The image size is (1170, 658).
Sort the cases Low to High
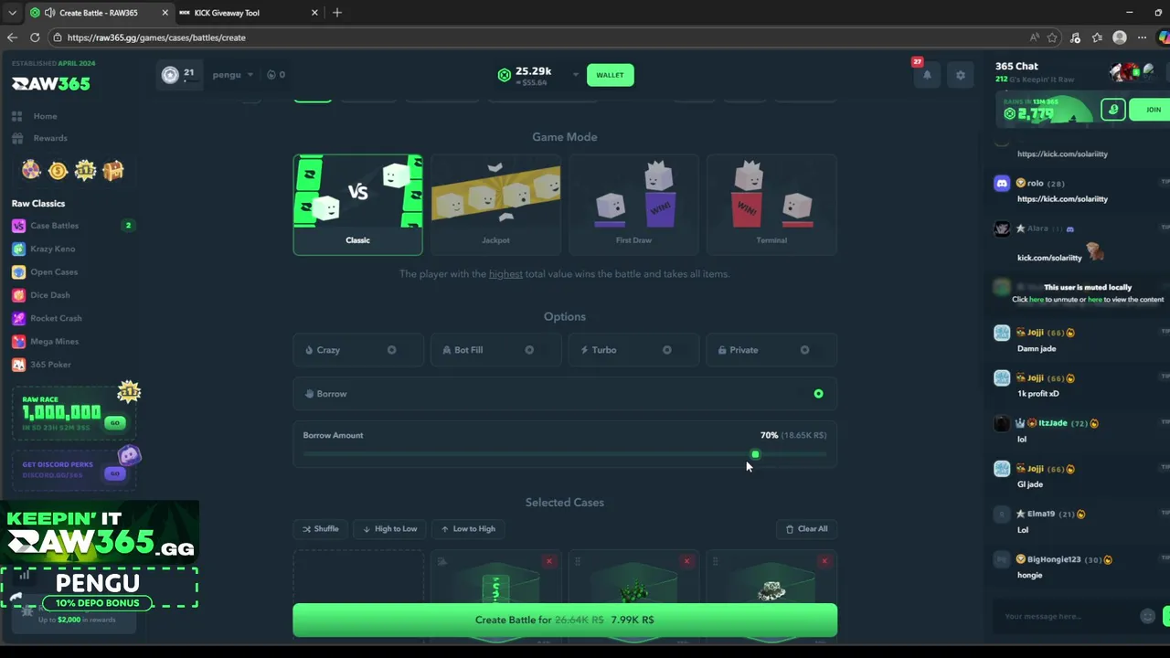point(468,529)
